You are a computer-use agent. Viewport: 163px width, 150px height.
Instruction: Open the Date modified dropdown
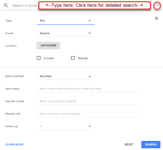click(66, 76)
